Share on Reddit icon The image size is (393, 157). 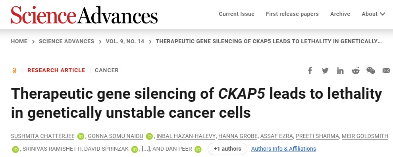click(355, 71)
